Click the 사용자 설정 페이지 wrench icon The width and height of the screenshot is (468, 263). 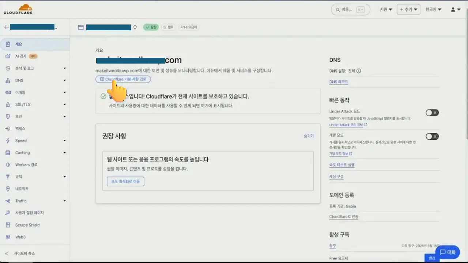[8, 213]
